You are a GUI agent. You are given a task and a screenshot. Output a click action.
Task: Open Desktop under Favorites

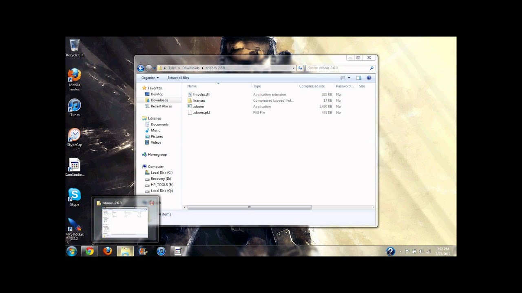pos(157,94)
